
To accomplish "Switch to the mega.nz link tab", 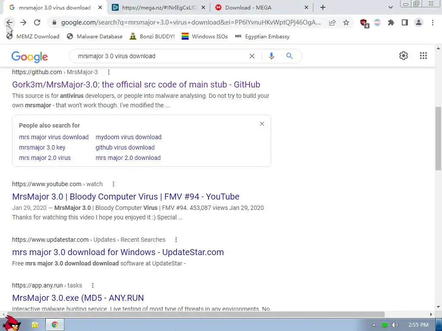I will coord(158,8).
